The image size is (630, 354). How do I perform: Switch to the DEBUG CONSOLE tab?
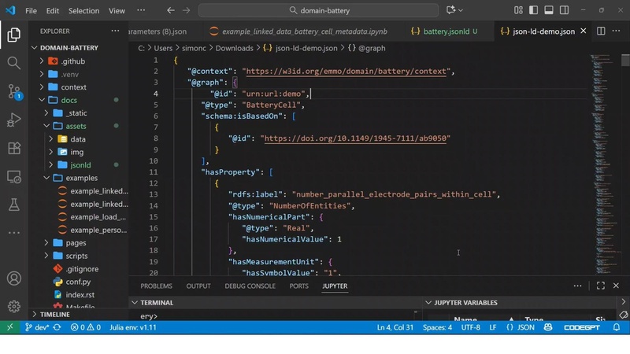[250, 286]
